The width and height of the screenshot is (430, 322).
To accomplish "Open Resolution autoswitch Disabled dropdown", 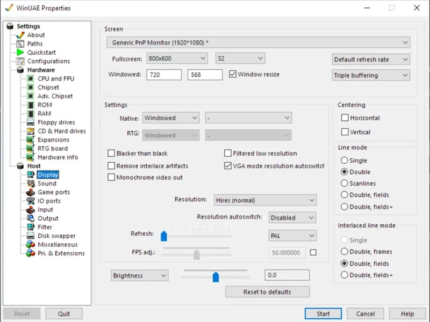I will point(292,218).
